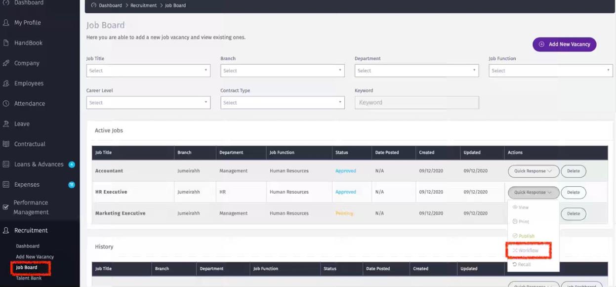This screenshot has width=616, height=287.
Task: Click the Performance Management check icon
Action: pos(6,207)
